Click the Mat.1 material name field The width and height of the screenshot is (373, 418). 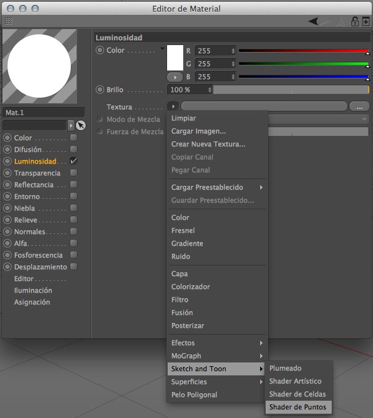(43, 112)
